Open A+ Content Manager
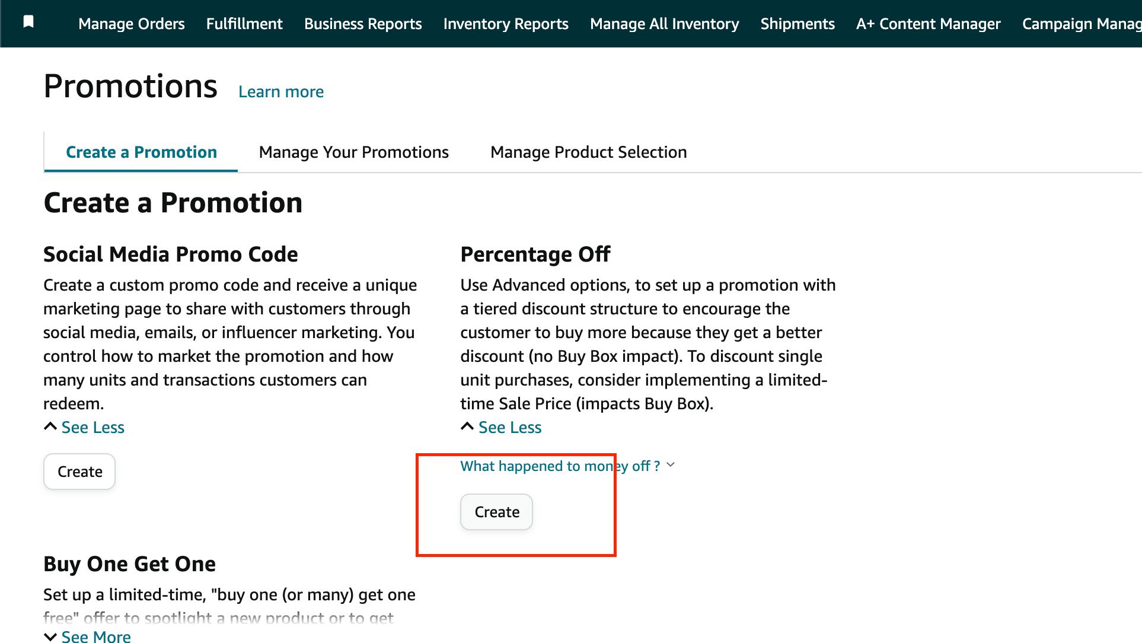The width and height of the screenshot is (1142, 643). [928, 24]
